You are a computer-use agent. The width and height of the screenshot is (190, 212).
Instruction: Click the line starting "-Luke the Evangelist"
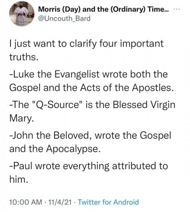tap(88, 74)
